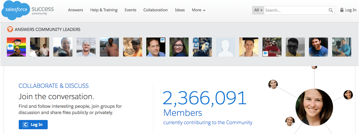The image size is (359, 134).
Task: Open the man with orange shirt and cap avatar
Action: point(133,47)
